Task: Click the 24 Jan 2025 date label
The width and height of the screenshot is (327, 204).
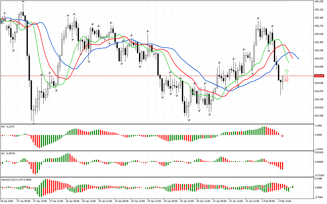Action: (7, 201)
